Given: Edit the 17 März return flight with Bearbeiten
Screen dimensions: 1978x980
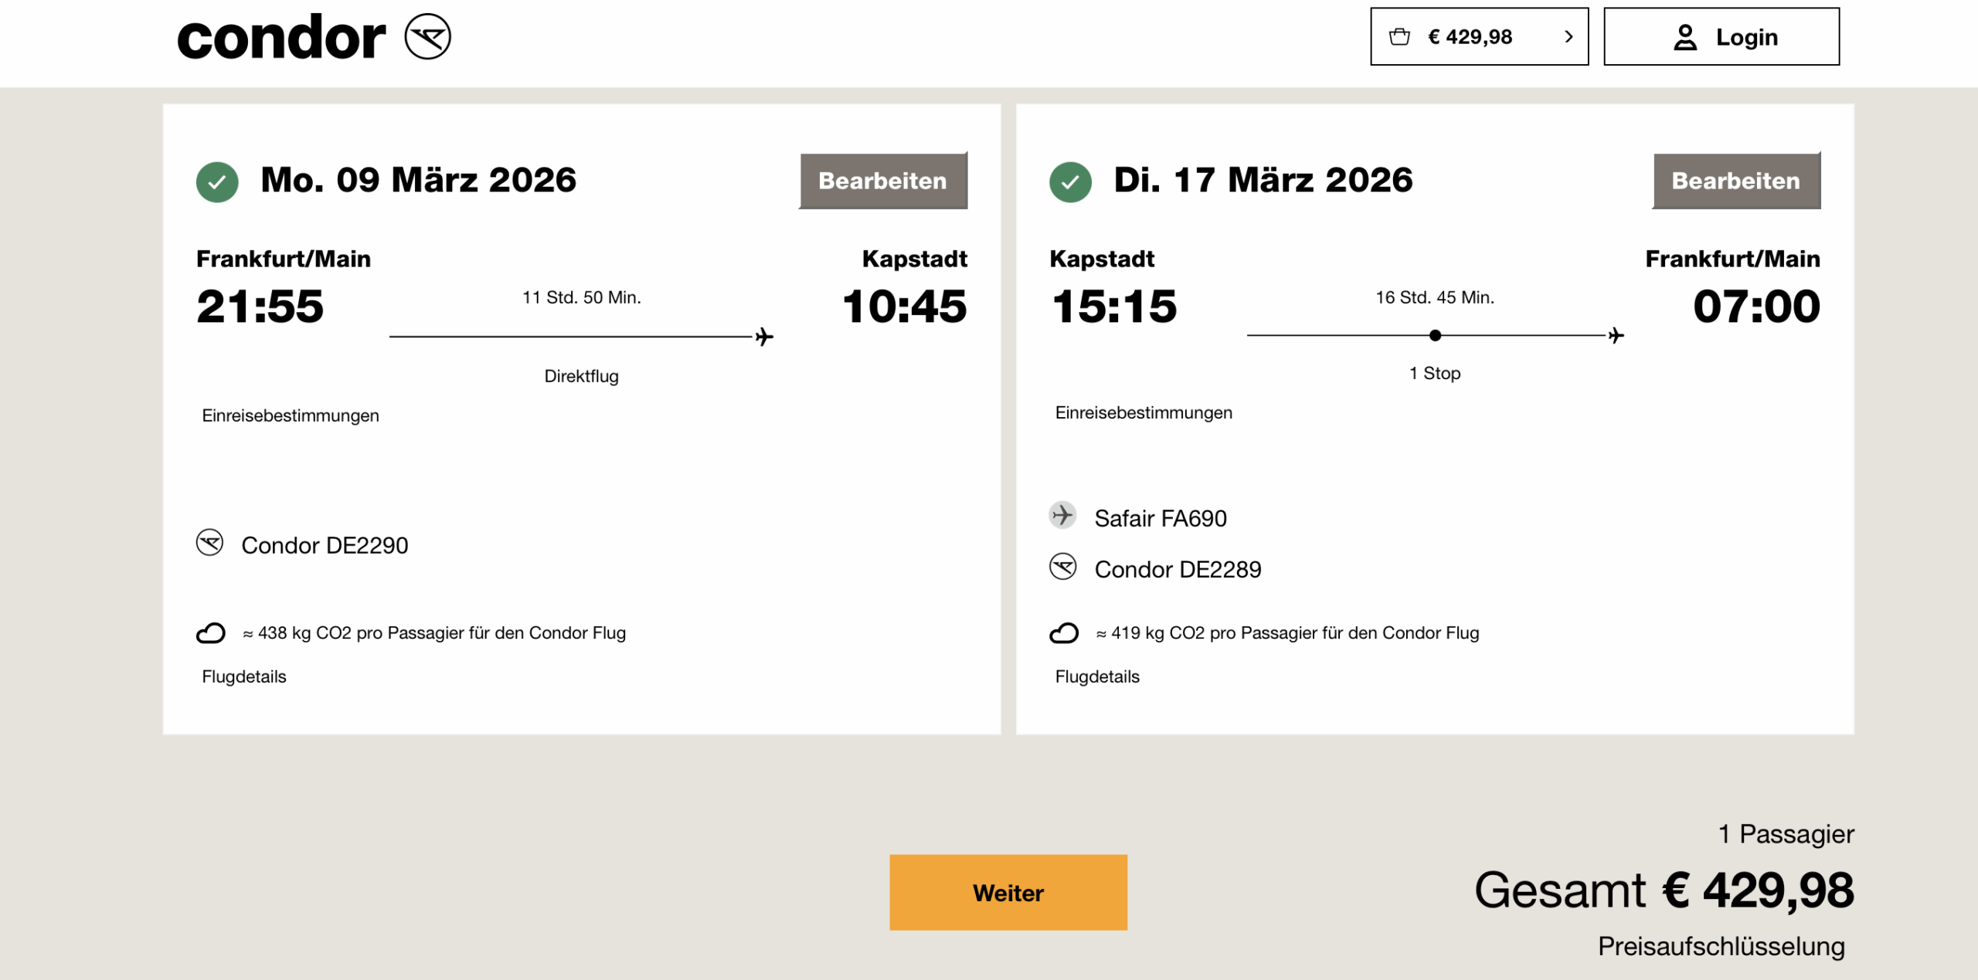Looking at the screenshot, I should click(x=1735, y=181).
